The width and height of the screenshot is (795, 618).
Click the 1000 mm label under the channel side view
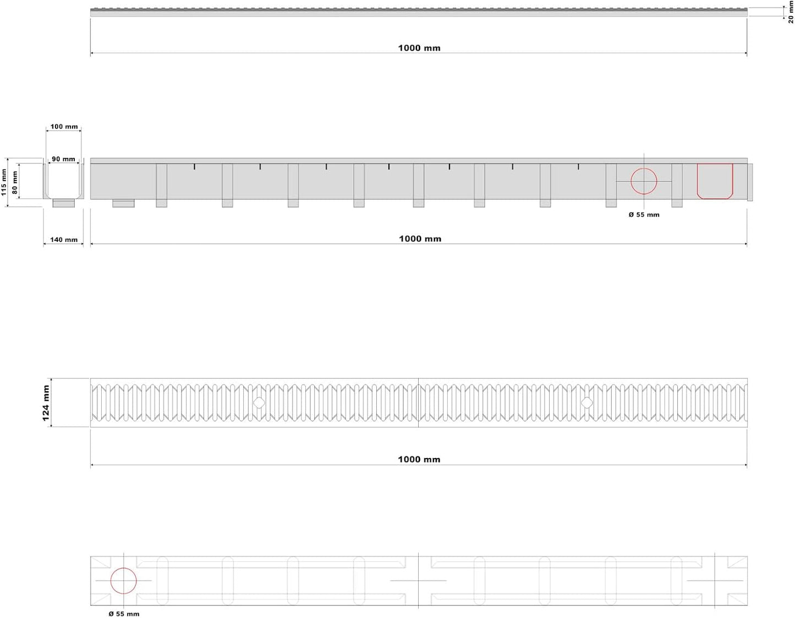(420, 239)
